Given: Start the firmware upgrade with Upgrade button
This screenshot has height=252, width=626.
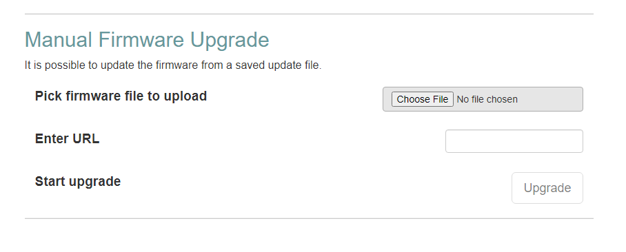Looking at the screenshot, I should (547, 188).
